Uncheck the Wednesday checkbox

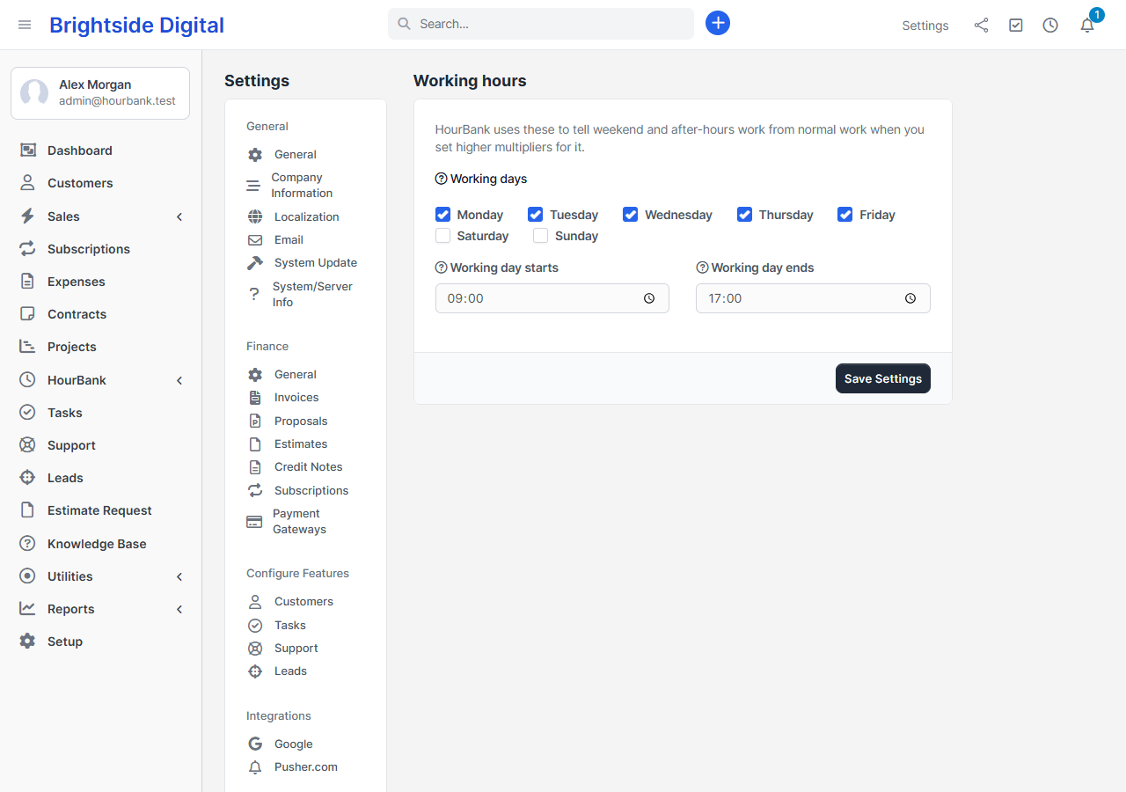click(631, 215)
